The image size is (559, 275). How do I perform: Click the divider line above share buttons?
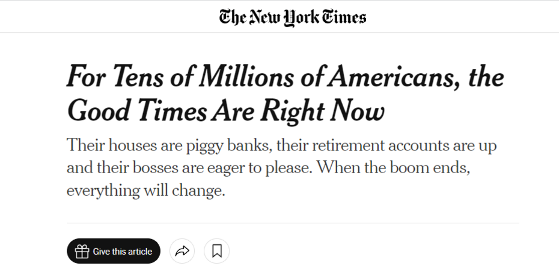(293, 223)
